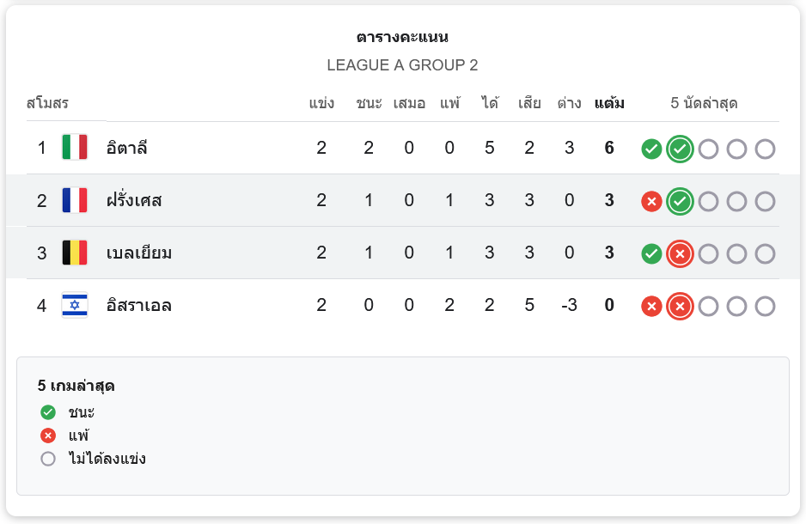
Task: Click the grey not-played circle in legend
Action: point(48,459)
